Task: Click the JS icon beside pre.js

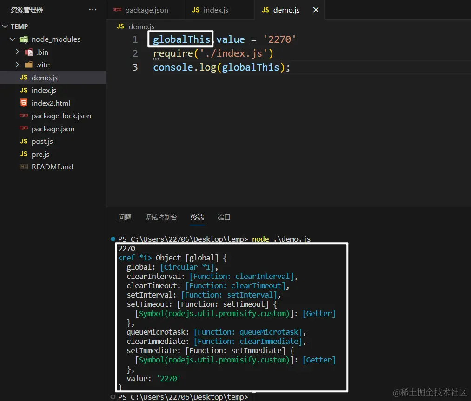Action: (24, 154)
